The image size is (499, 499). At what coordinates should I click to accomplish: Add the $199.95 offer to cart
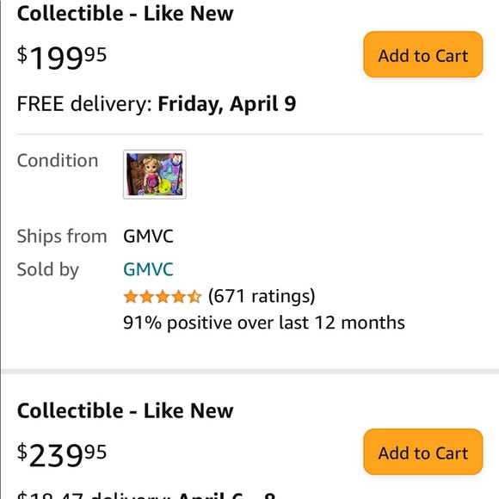point(423,54)
